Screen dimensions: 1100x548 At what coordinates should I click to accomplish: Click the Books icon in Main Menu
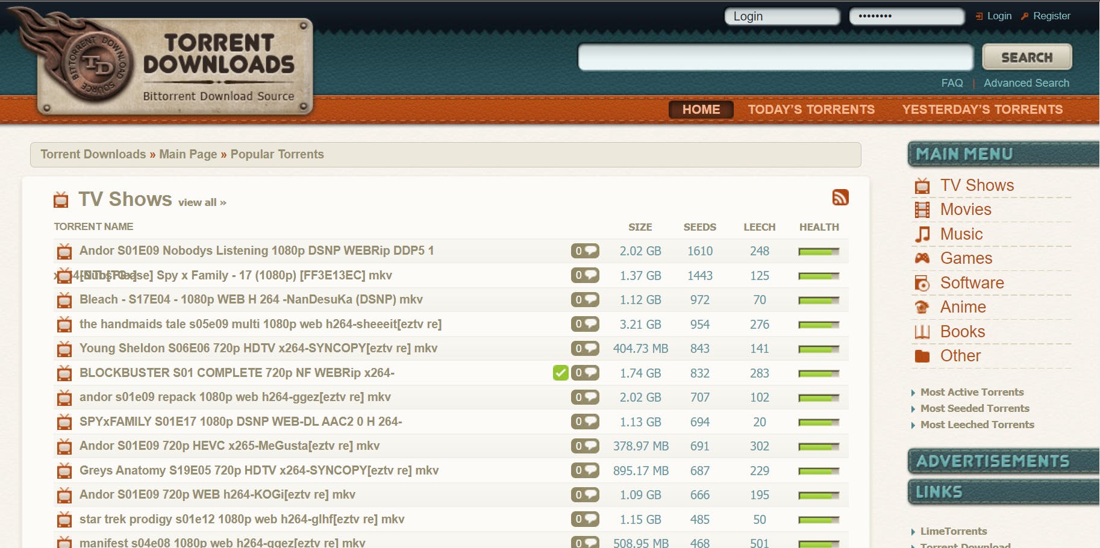tap(922, 332)
